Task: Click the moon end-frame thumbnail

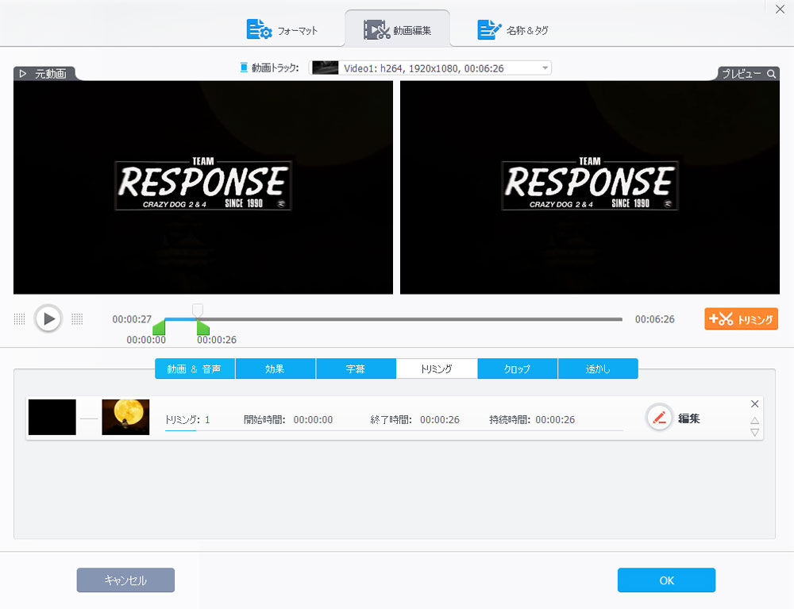Action: (x=125, y=417)
